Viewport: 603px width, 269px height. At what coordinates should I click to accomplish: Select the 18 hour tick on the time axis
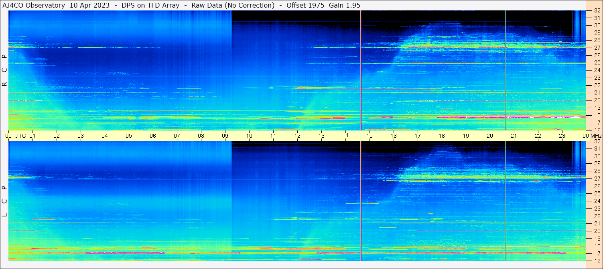[x=442, y=136]
